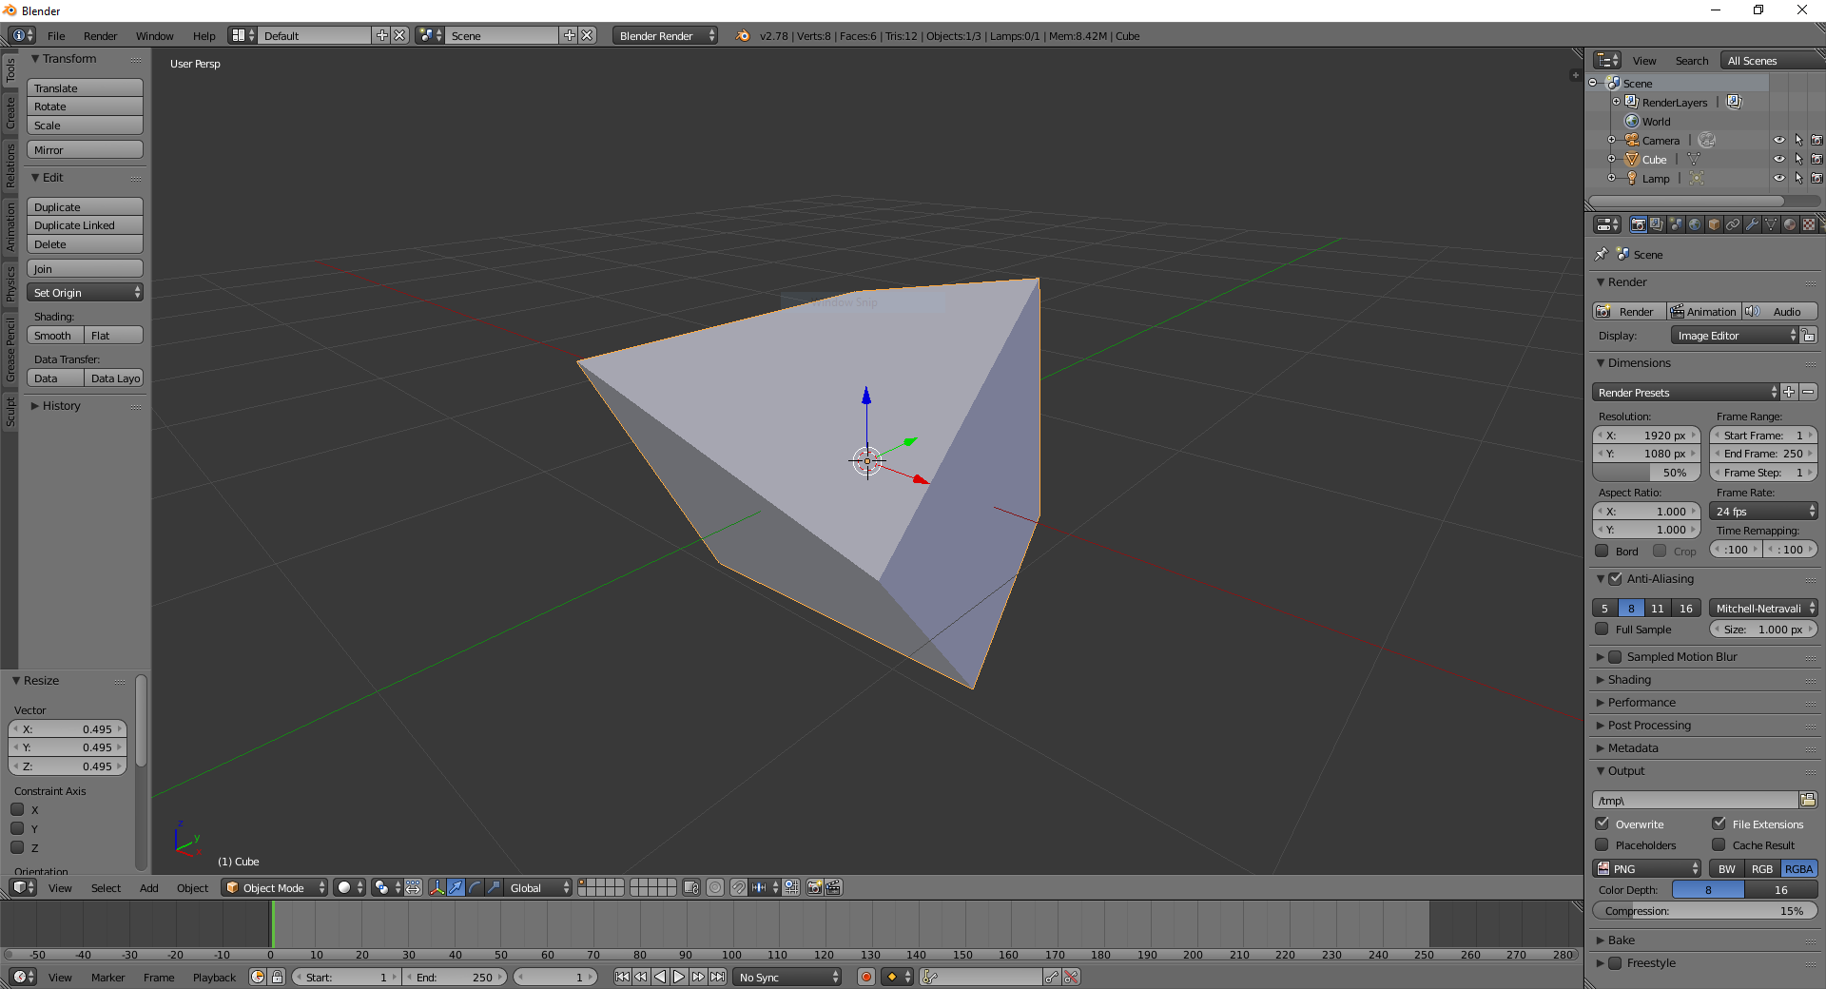Switch to the Material properties tab

pyautogui.click(x=1791, y=224)
